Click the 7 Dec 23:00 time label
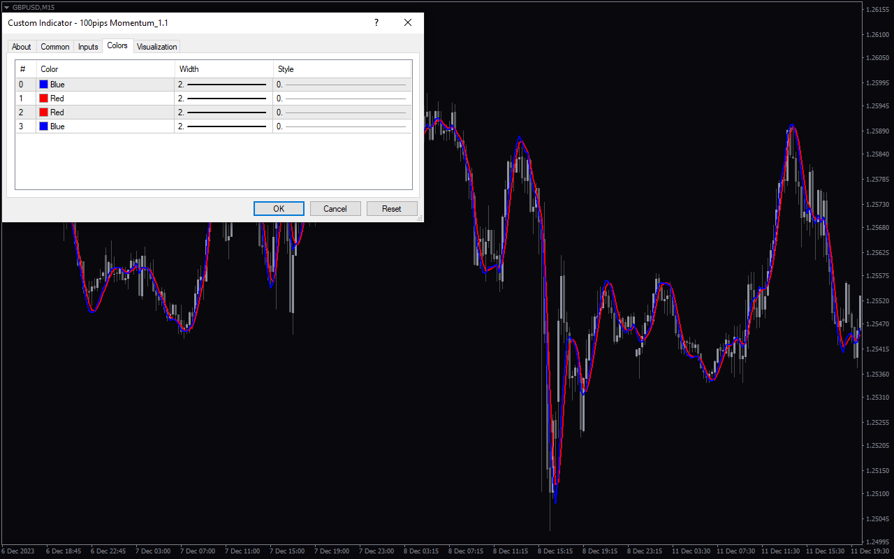Viewport: 894px width, 559px height. [376, 551]
